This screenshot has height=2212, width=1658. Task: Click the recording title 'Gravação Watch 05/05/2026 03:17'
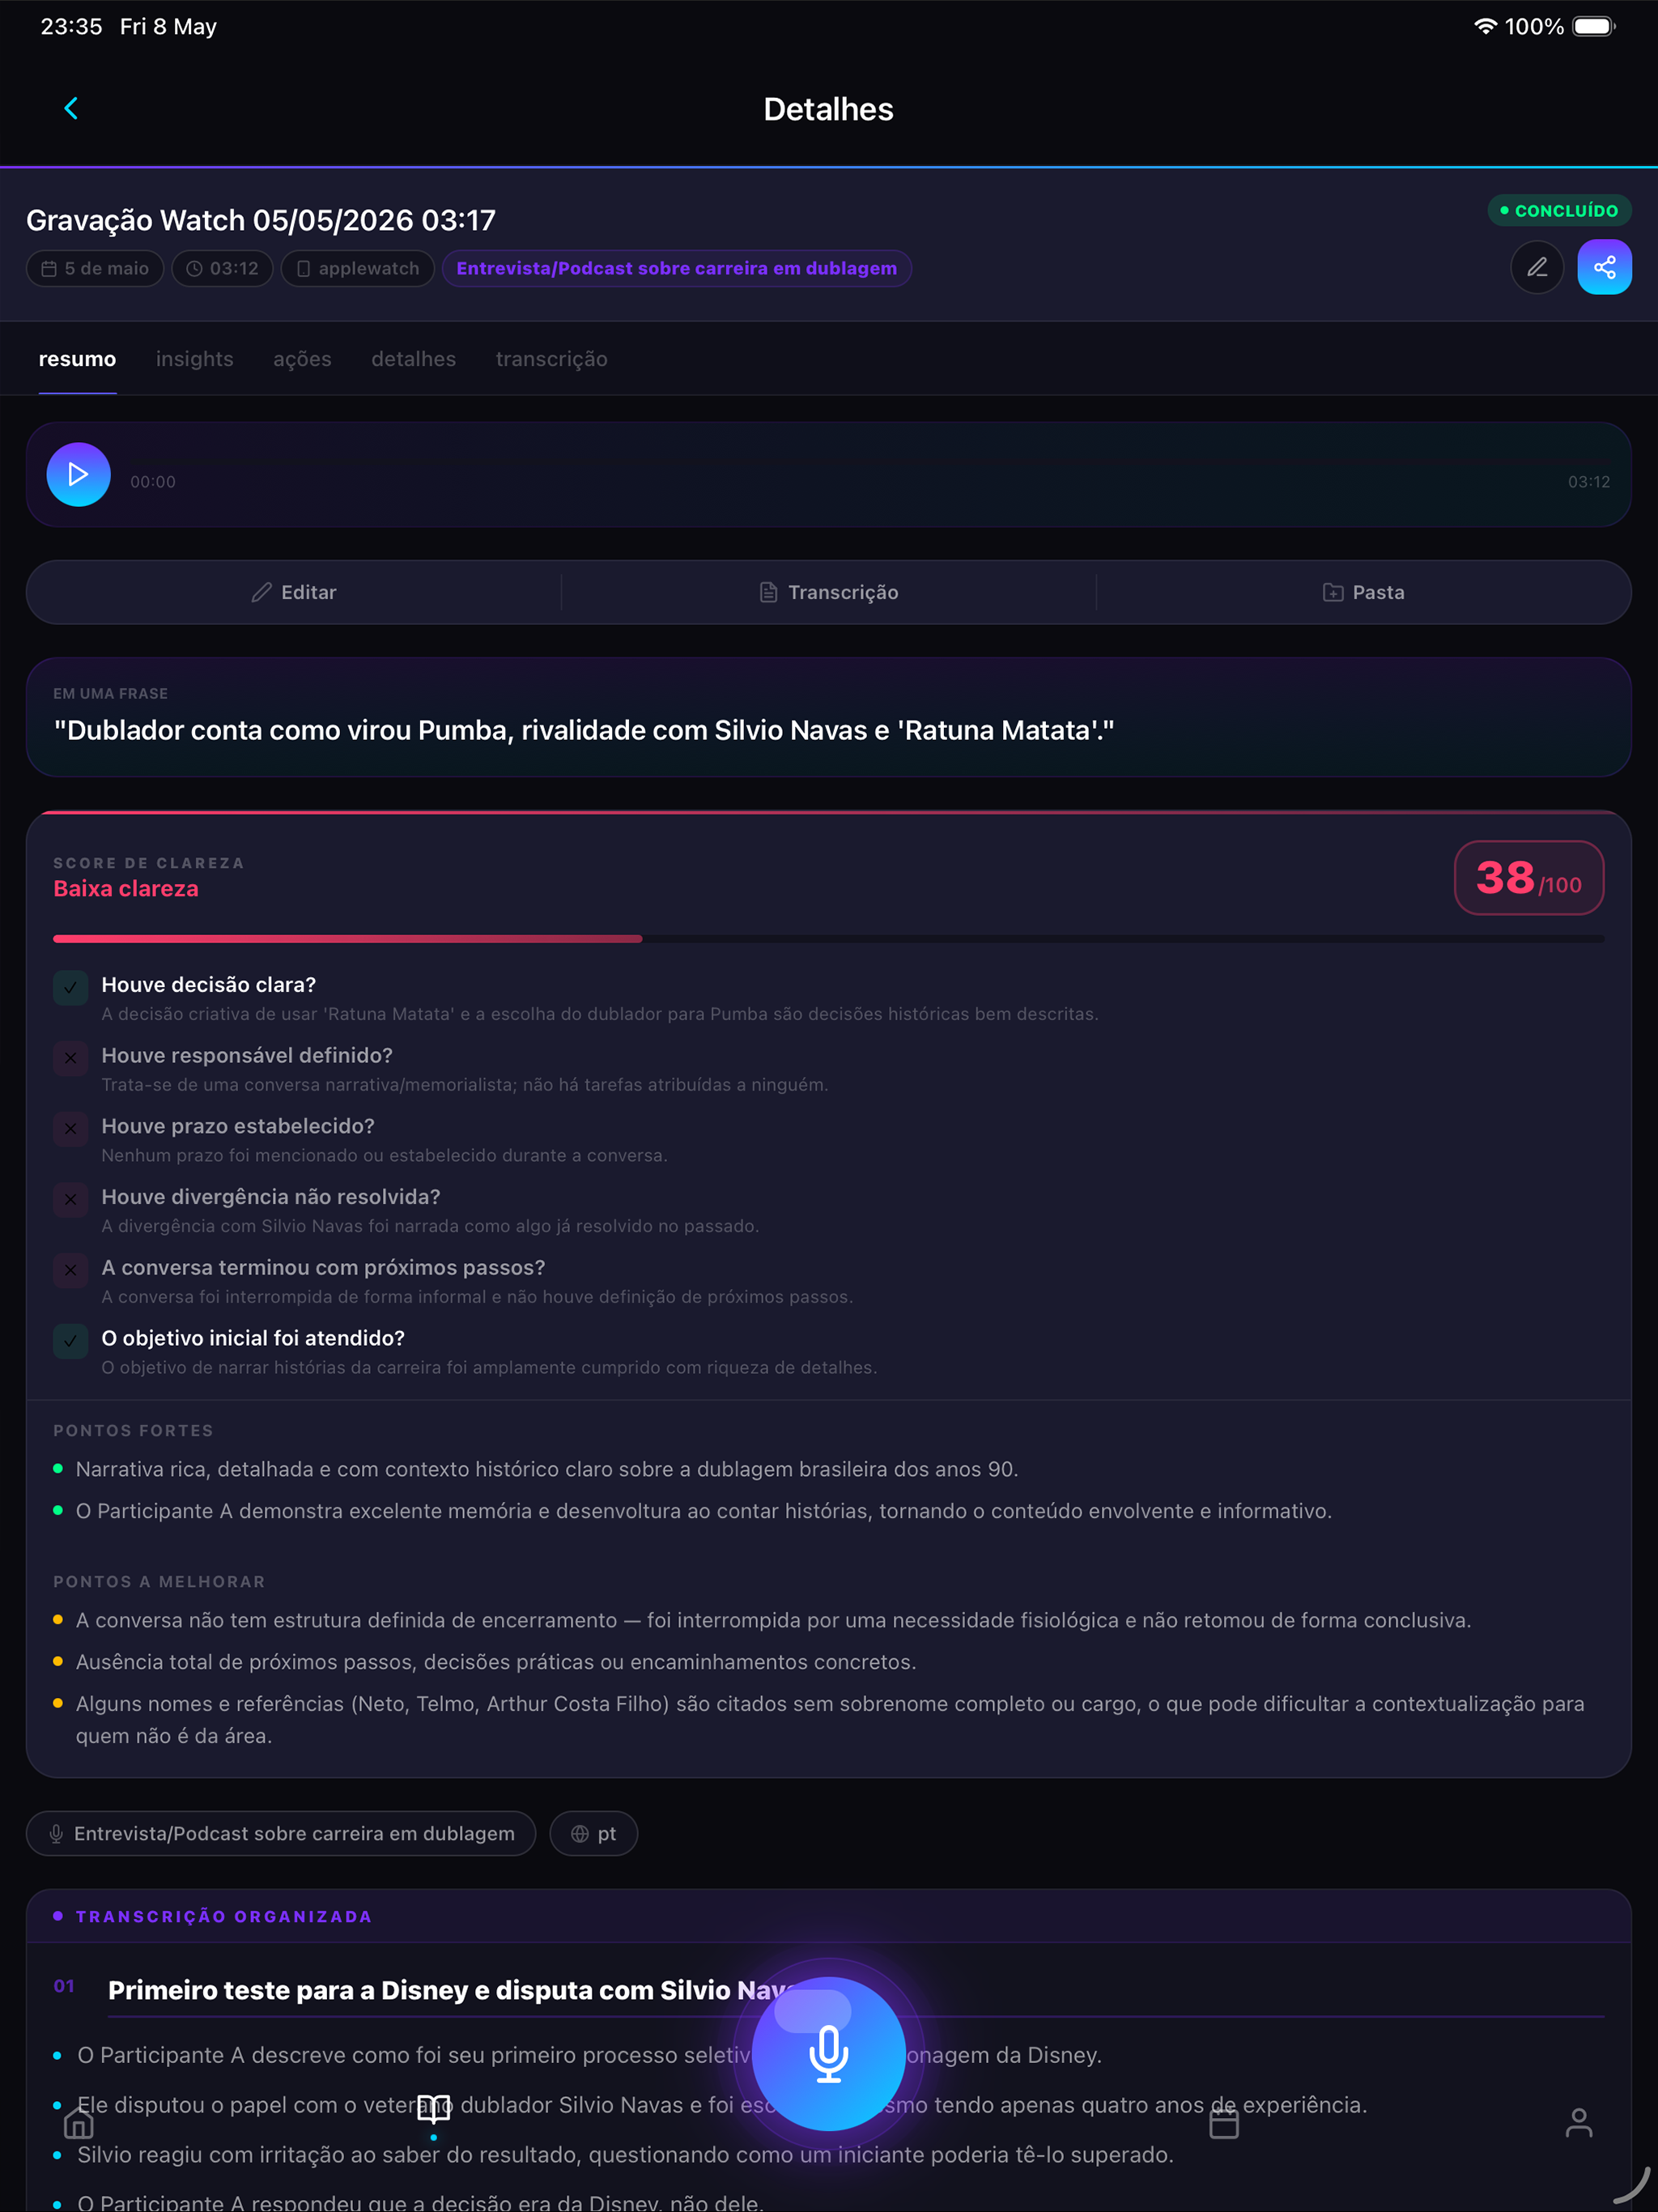pos(261,220)
